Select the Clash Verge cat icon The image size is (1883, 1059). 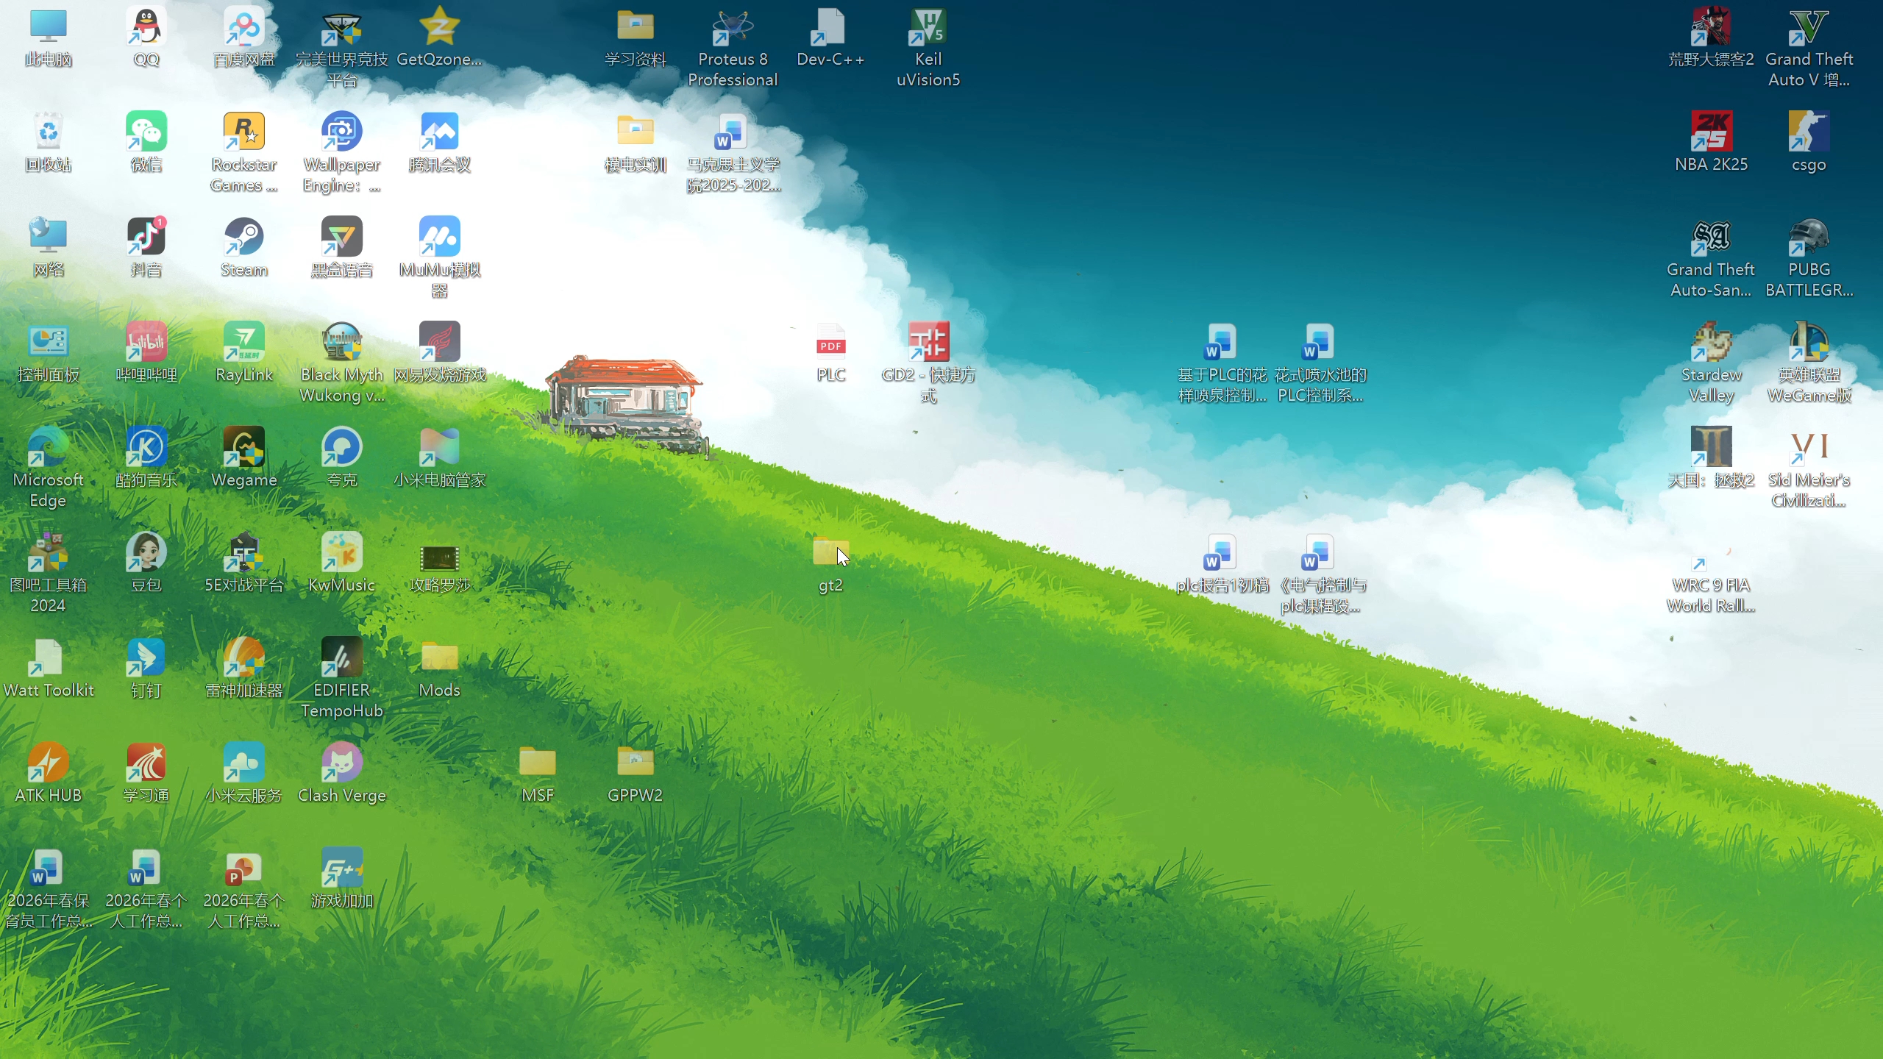click(342, 763)
